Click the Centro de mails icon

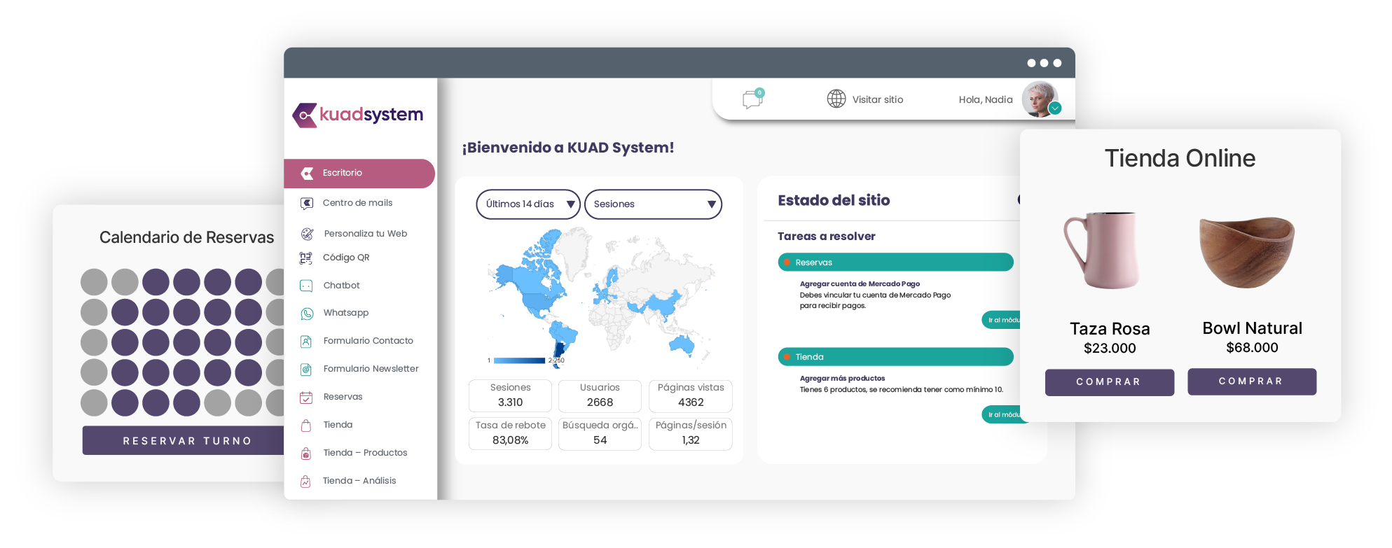coord(307,203)
